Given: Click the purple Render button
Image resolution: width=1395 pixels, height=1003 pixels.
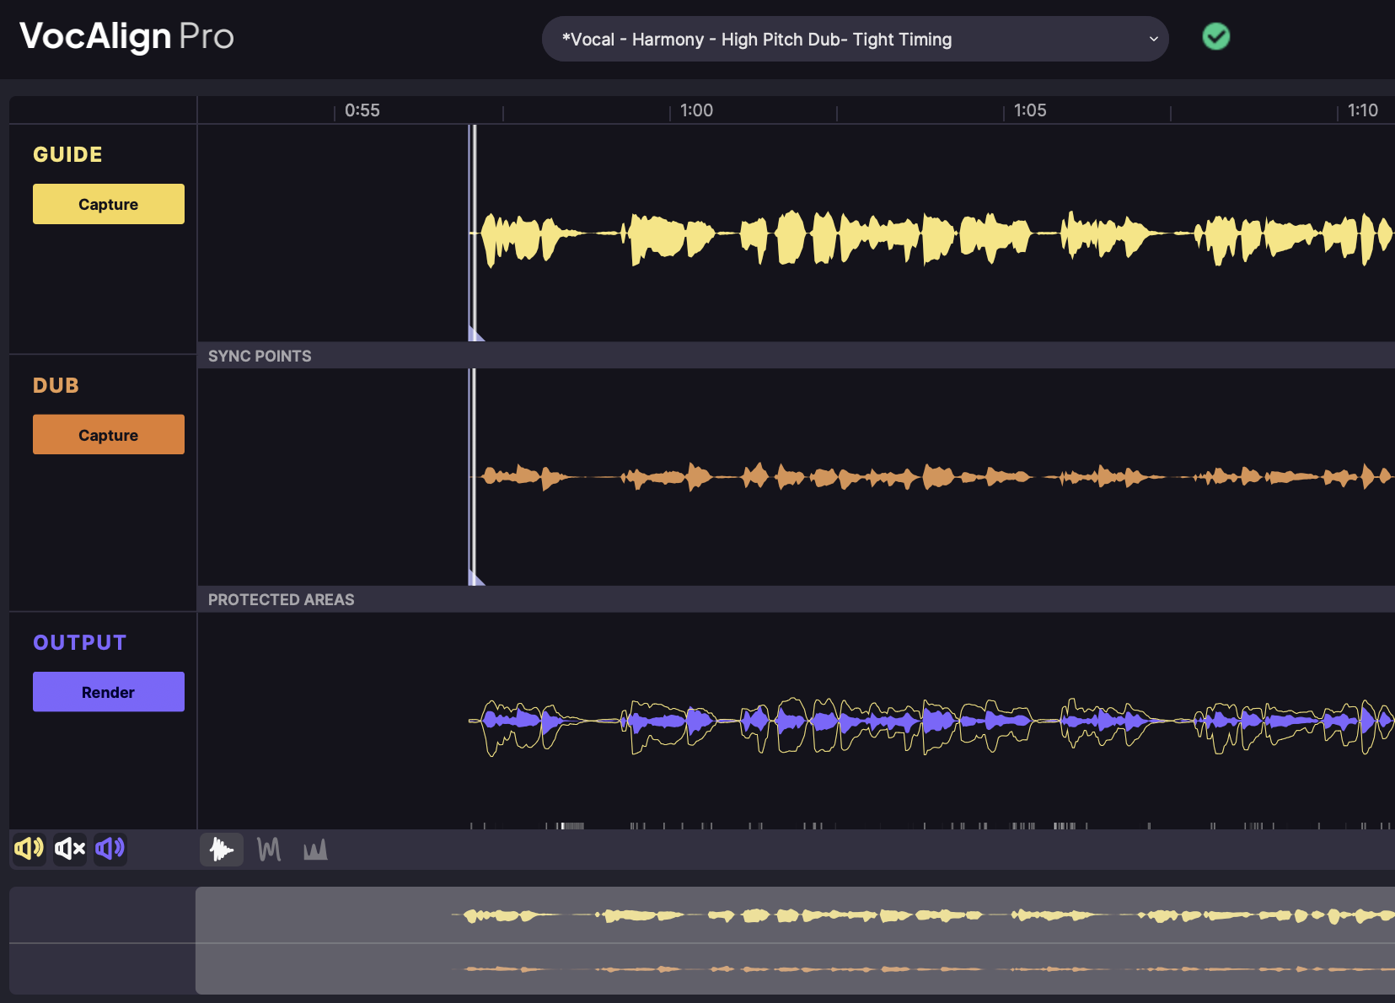Looking at the screenshot, I should (108, 692).
